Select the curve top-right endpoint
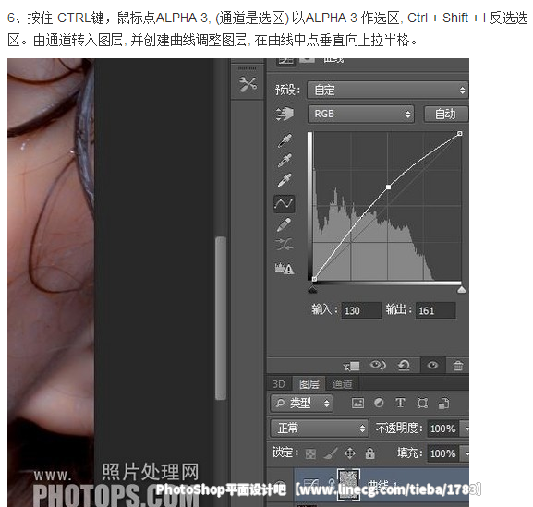Screen dimensions: 533x507 (x=460, y=134)
